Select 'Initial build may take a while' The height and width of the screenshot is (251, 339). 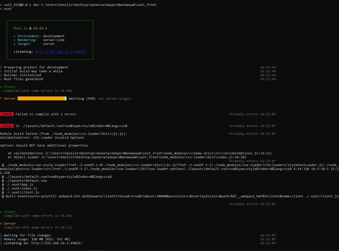tap(31, 71)
